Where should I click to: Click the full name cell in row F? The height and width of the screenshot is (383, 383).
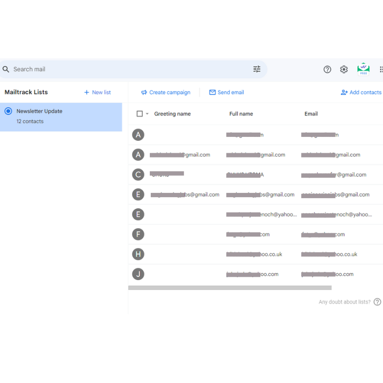(x=248, y=235)
